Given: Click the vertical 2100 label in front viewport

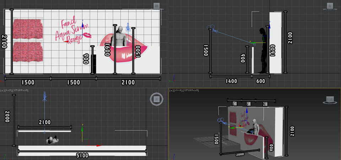Looking at the screenshot, I should tap(4, 42).
